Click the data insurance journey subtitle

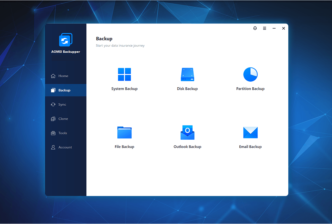tap(120, 45)
